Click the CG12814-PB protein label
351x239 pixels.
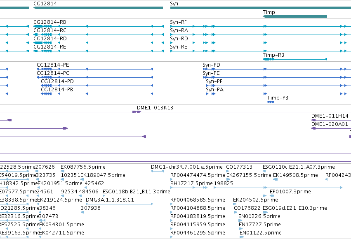57,90
